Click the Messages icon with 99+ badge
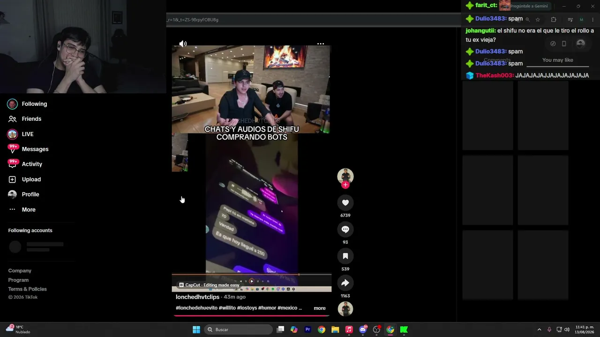The height and width of the screenshot is (337, 600). [13, 149]
